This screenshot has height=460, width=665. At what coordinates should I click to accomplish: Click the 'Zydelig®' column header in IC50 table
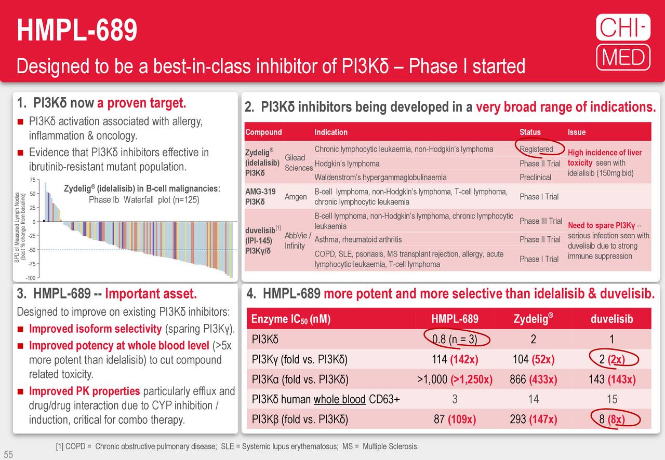(533, 319)
